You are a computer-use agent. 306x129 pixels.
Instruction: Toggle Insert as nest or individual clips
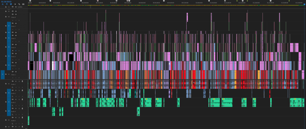(2, 4)
